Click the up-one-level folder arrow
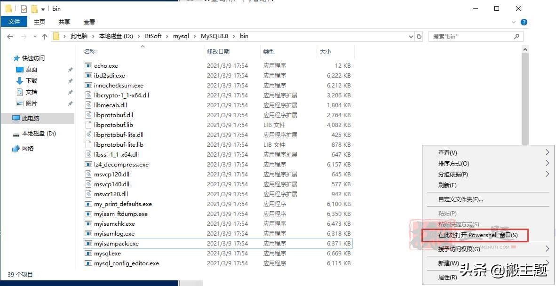 tap(44, 36)
